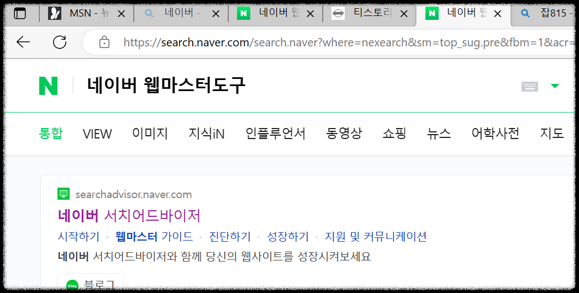The width and height of the screenshot is (579, 293).
Task: Select the 뉴스 search category
Action: (439, 133)
